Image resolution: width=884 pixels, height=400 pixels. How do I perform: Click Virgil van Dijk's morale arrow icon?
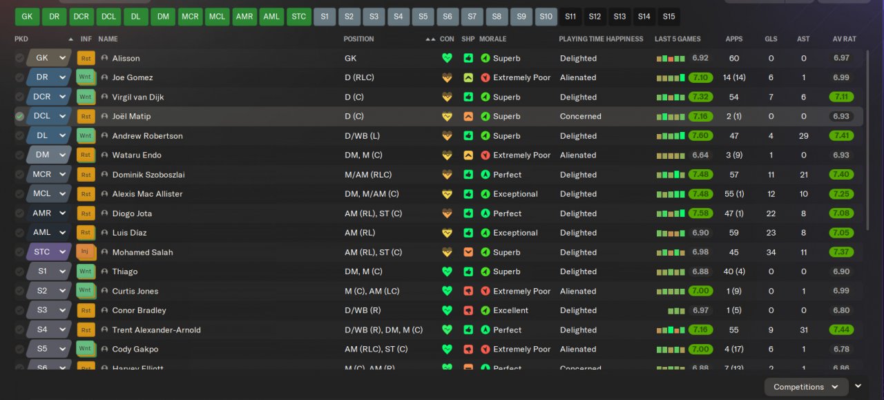point(486,97)
